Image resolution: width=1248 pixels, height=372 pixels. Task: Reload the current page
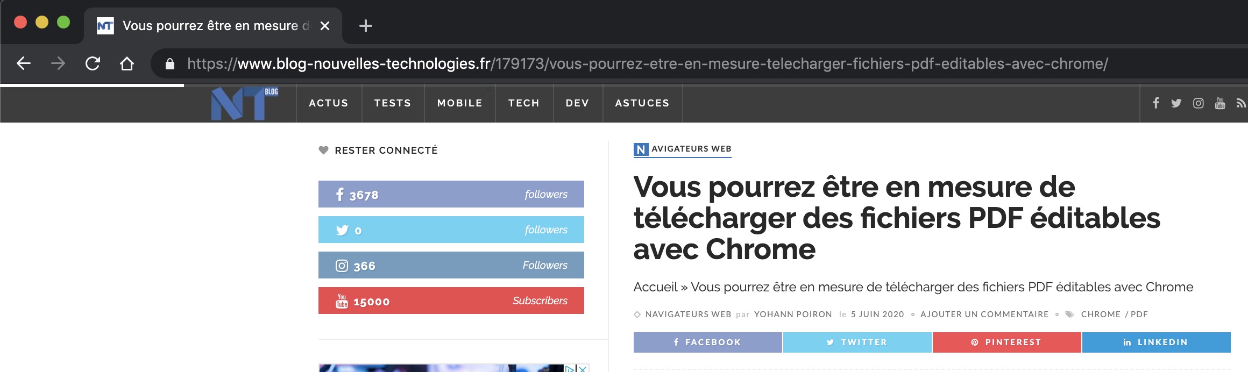(x=93, y=64)
